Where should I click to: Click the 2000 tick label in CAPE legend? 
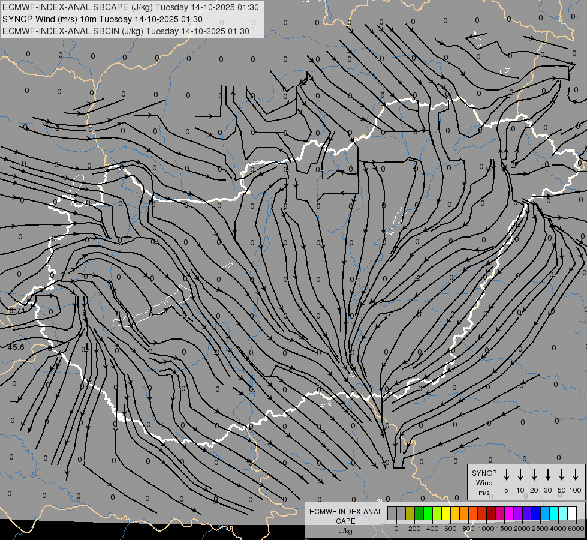[522, 529]
